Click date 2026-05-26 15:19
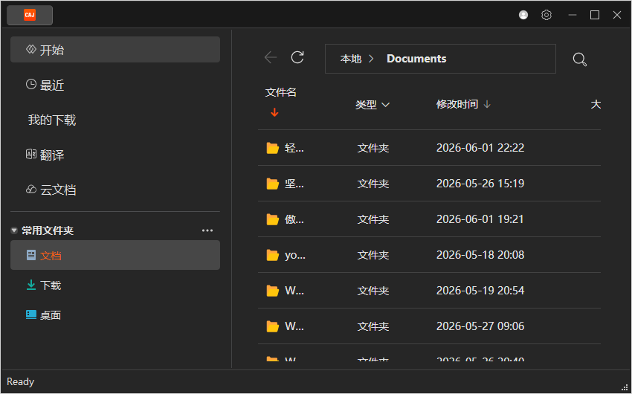The image size is (632, 394). point(480,184)
